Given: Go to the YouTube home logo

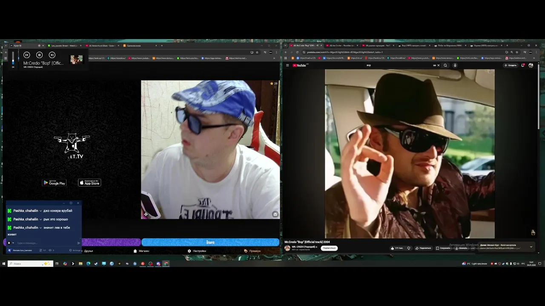Looking at the screenshot, I should (299, 65).
